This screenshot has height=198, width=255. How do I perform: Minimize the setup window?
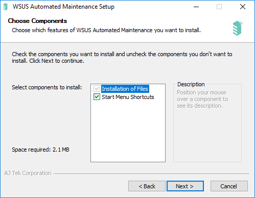tap(196, 7)
